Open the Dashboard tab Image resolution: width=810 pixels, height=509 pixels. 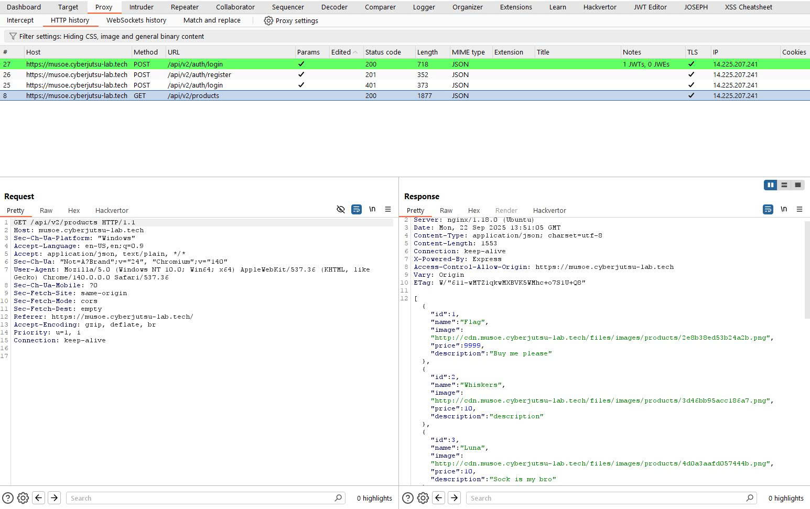[24, 7]
